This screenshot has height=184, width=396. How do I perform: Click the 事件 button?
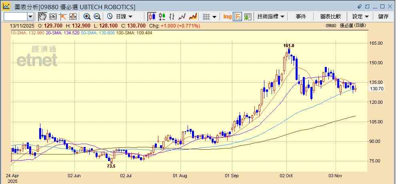pos(301,16)
